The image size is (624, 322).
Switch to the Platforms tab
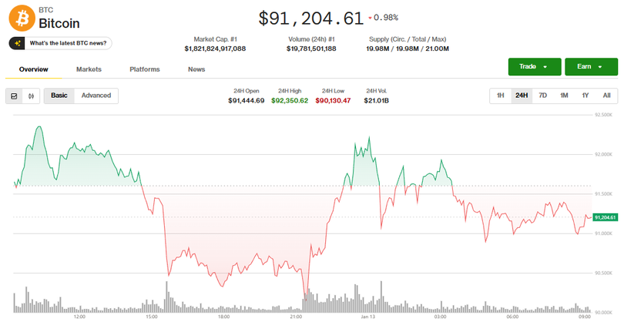pyautogui.click(x=145, y=69)
